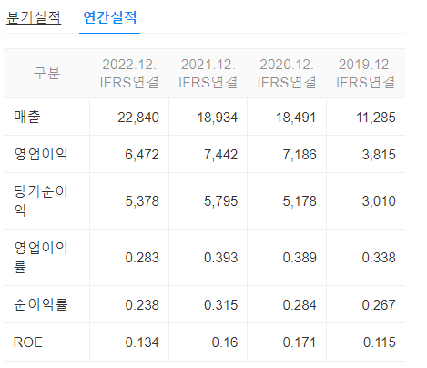Click the revenue value 18,934
Image resolution: width=427 pixels, height=368 pixels.
click(x=218, y=118)
